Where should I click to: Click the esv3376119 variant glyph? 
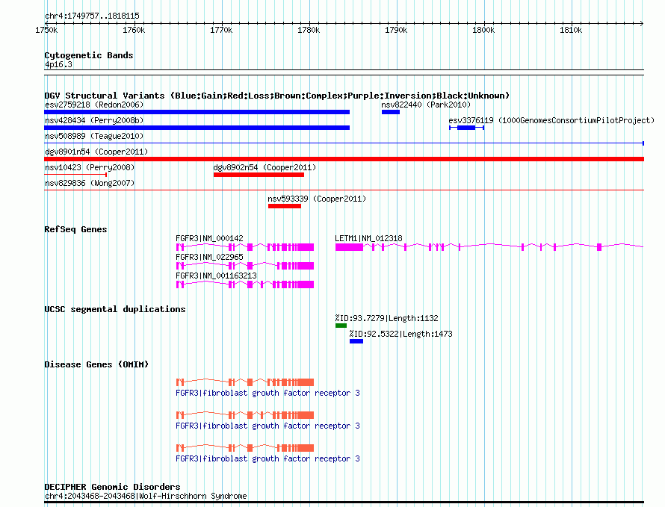[466, 128]
